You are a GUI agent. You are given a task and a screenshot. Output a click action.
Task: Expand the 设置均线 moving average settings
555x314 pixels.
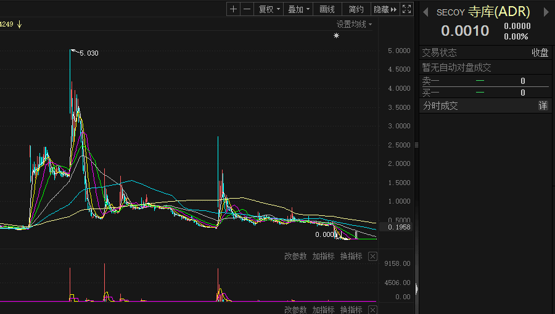pyautogui.click(x=354, y=24)
